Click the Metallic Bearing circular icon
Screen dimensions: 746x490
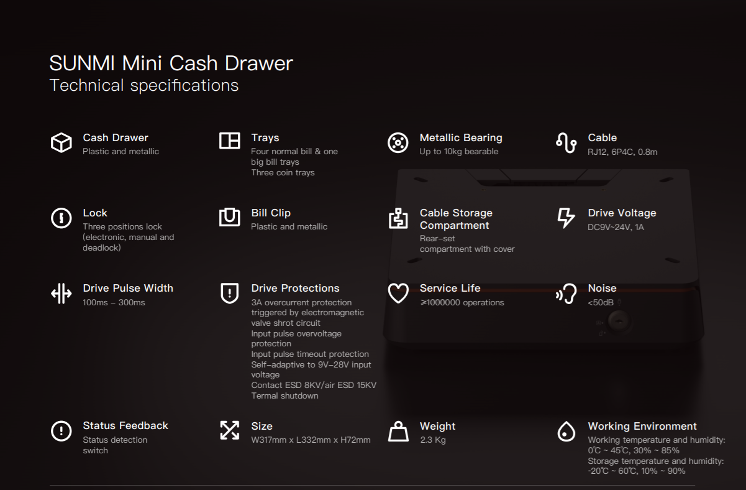[398, 142]
